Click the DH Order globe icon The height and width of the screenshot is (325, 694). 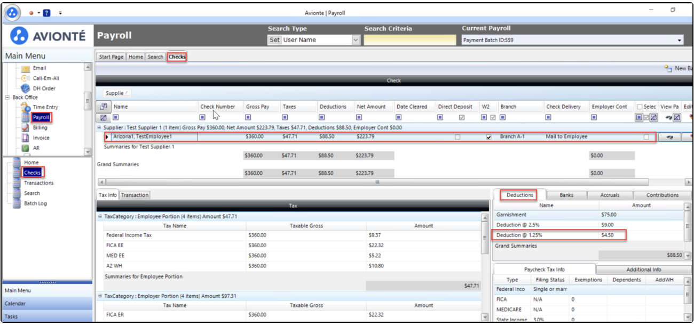(25, 88)
